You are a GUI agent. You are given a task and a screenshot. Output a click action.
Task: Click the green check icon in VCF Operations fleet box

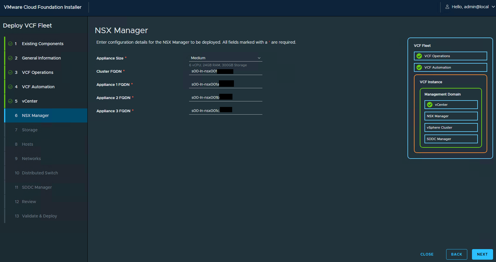pos(419,56)
